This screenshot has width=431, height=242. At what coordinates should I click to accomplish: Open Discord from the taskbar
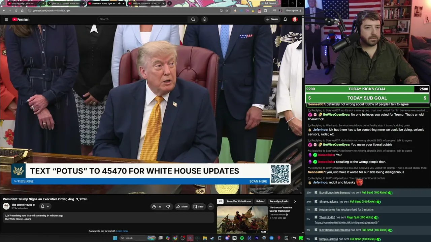click(227, 238)
